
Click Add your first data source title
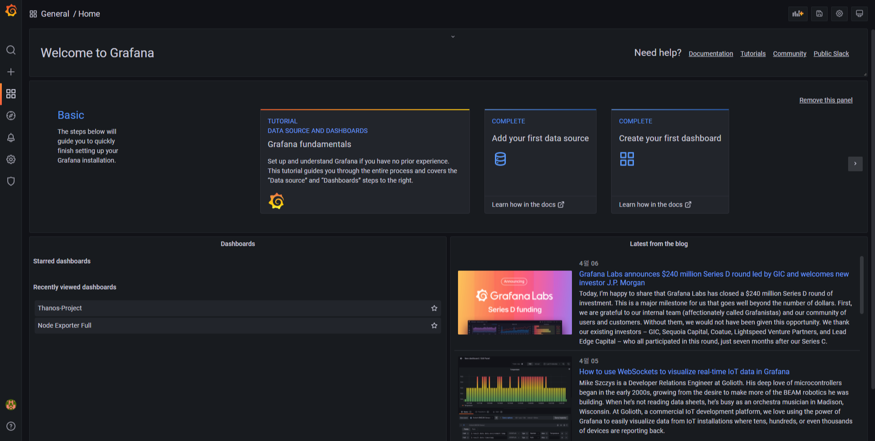pyautogui.click(x=540, y=138)
